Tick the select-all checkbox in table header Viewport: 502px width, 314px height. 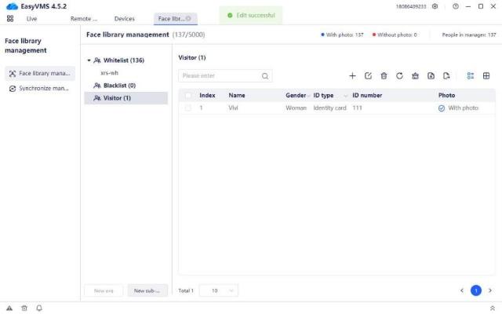pos(187,95)
